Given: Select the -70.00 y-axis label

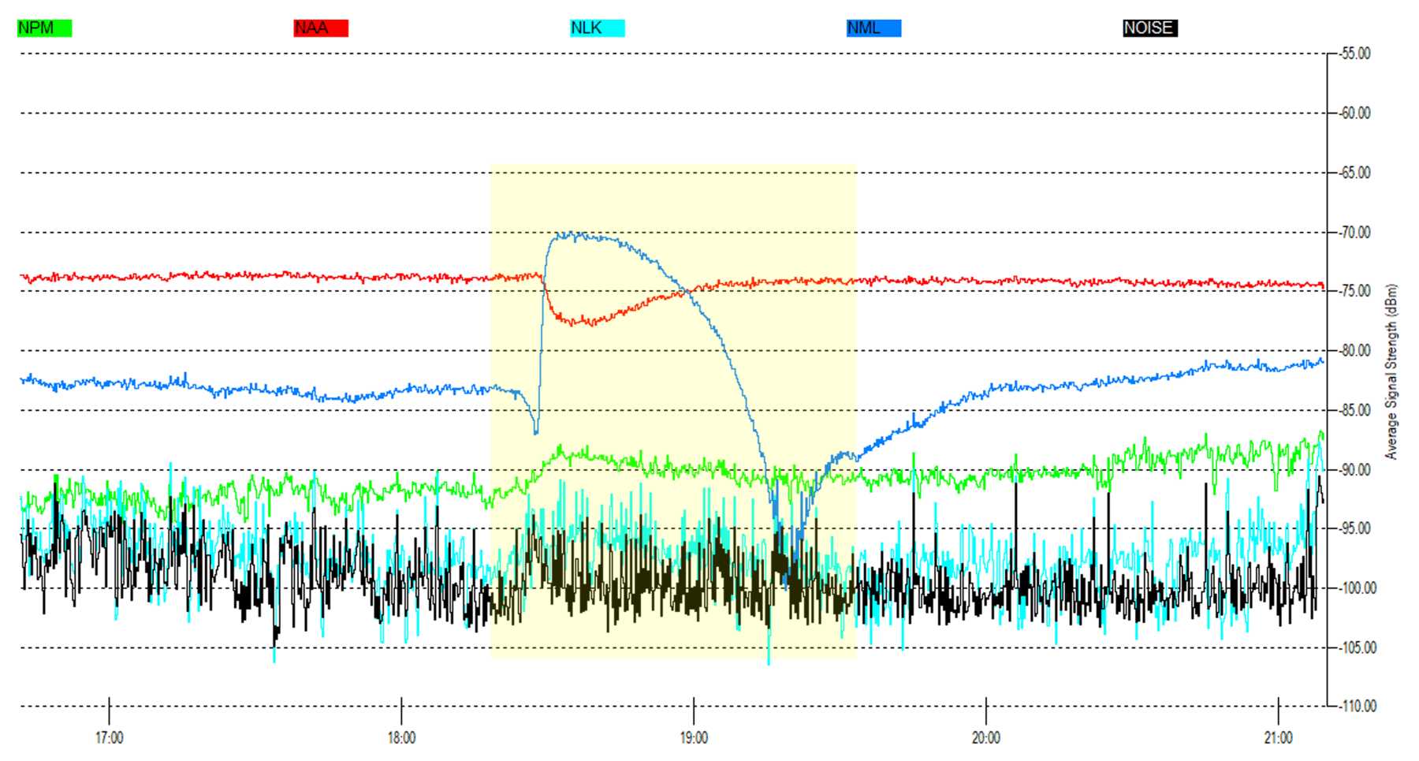Looking at the screenshot, I should pos(1355,233).
